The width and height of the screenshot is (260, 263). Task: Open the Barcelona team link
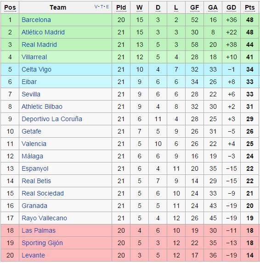point(36,20)
